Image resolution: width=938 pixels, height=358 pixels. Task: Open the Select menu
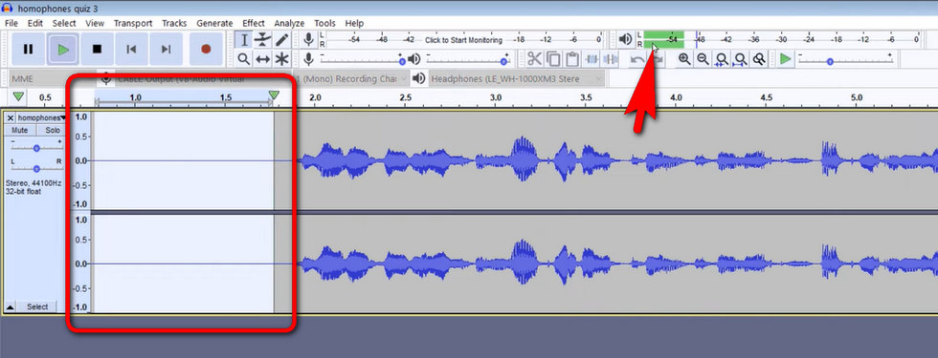click(x=64, y=23)
